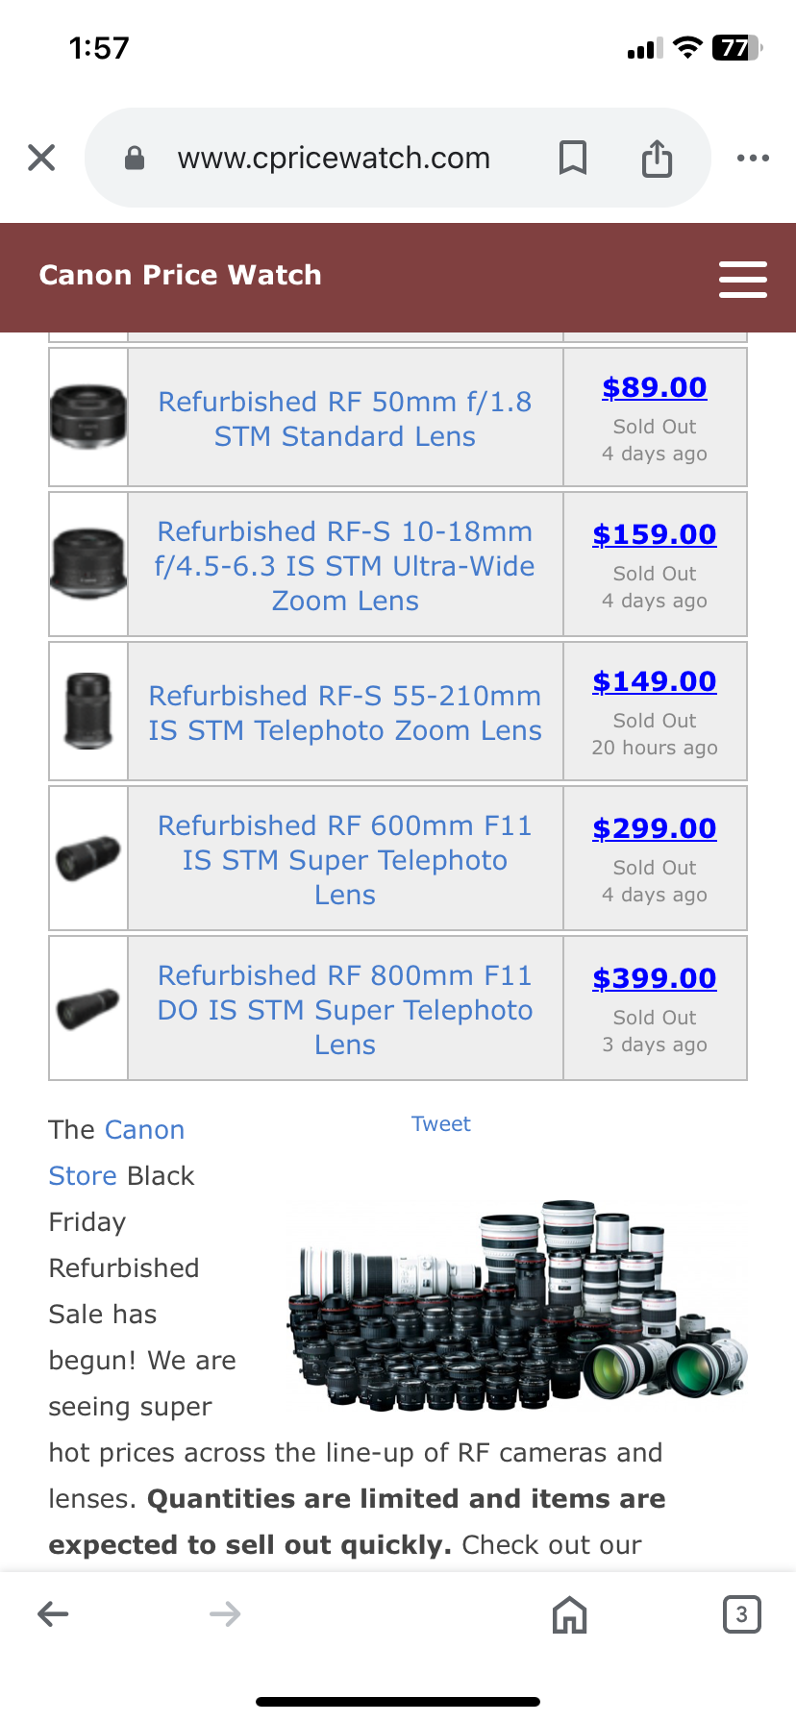
Task: Open Refurbished RF-S 10-18mm Ultra-Wide Zoom link
Action: pyautogui.click(x=345, y=566)
